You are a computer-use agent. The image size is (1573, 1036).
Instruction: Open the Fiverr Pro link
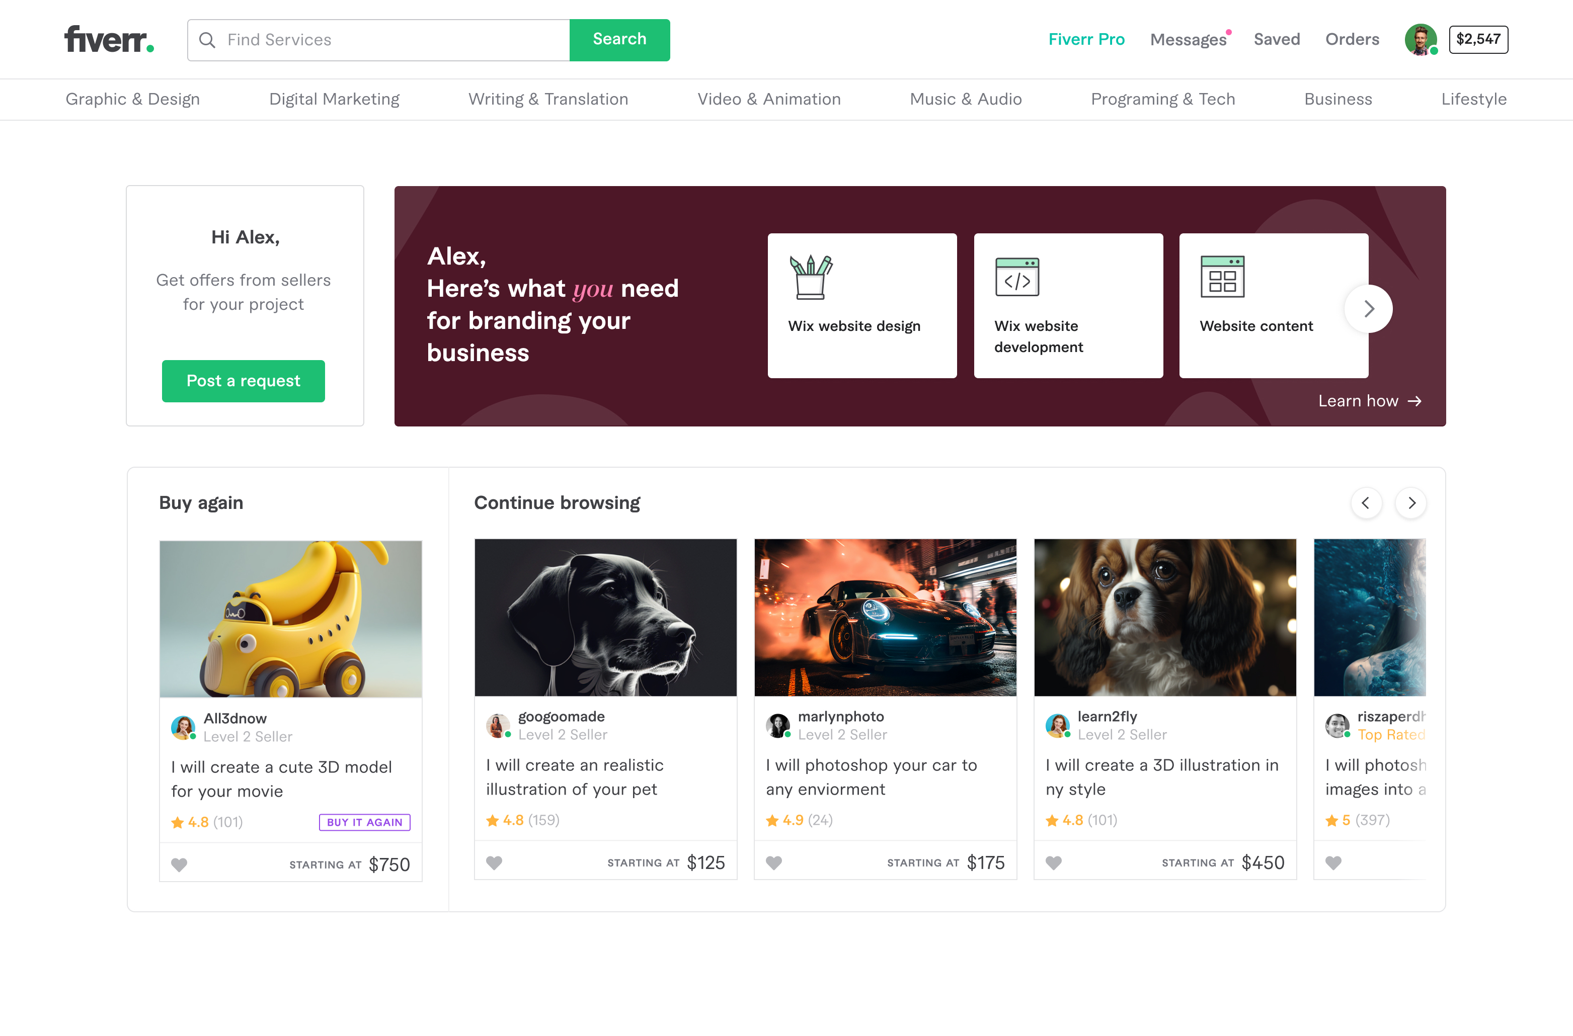pos(1086,40)
